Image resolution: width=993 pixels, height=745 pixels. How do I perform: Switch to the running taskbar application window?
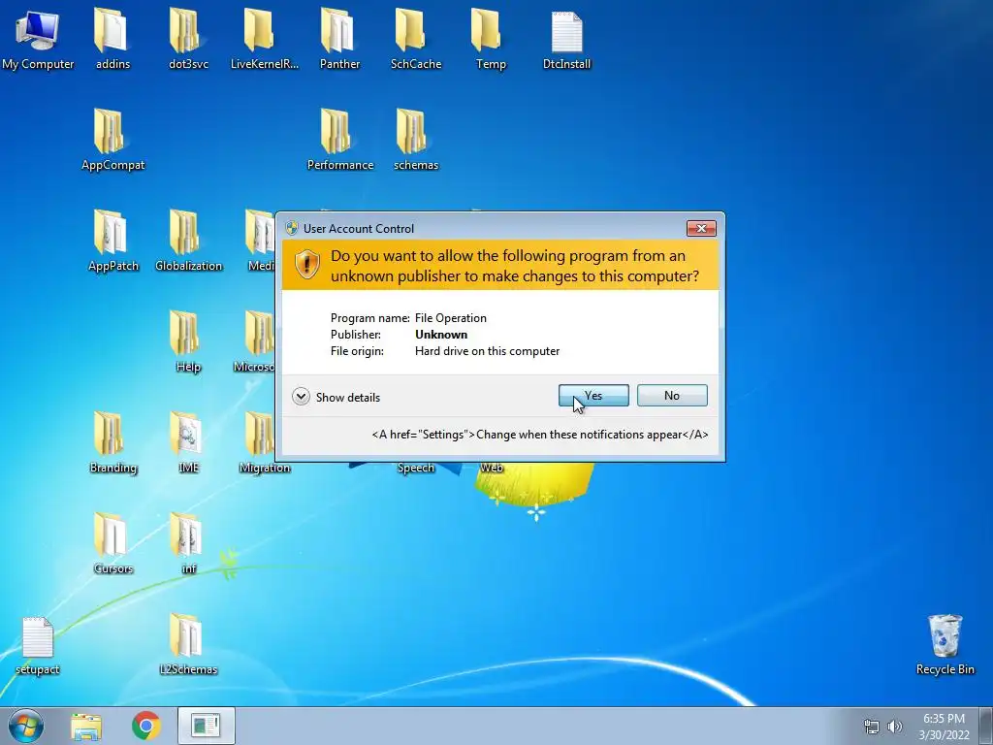pyautogui.click(x=206, y=726)
